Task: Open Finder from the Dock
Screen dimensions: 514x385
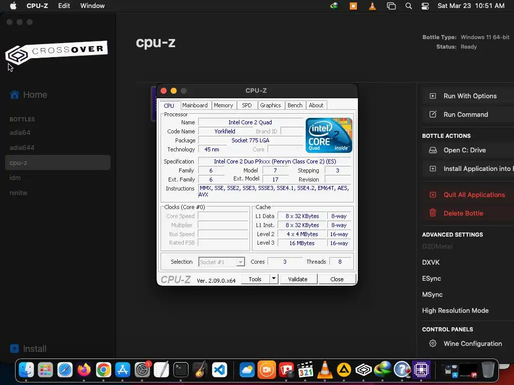Action: pos(26,370)
